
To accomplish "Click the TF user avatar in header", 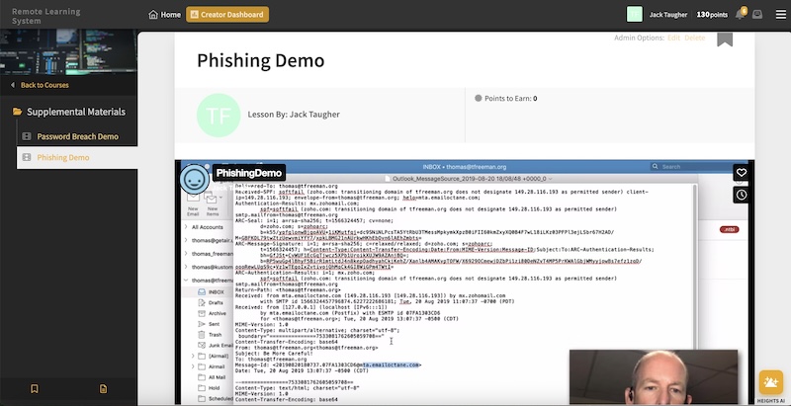I will click(634, 14).
